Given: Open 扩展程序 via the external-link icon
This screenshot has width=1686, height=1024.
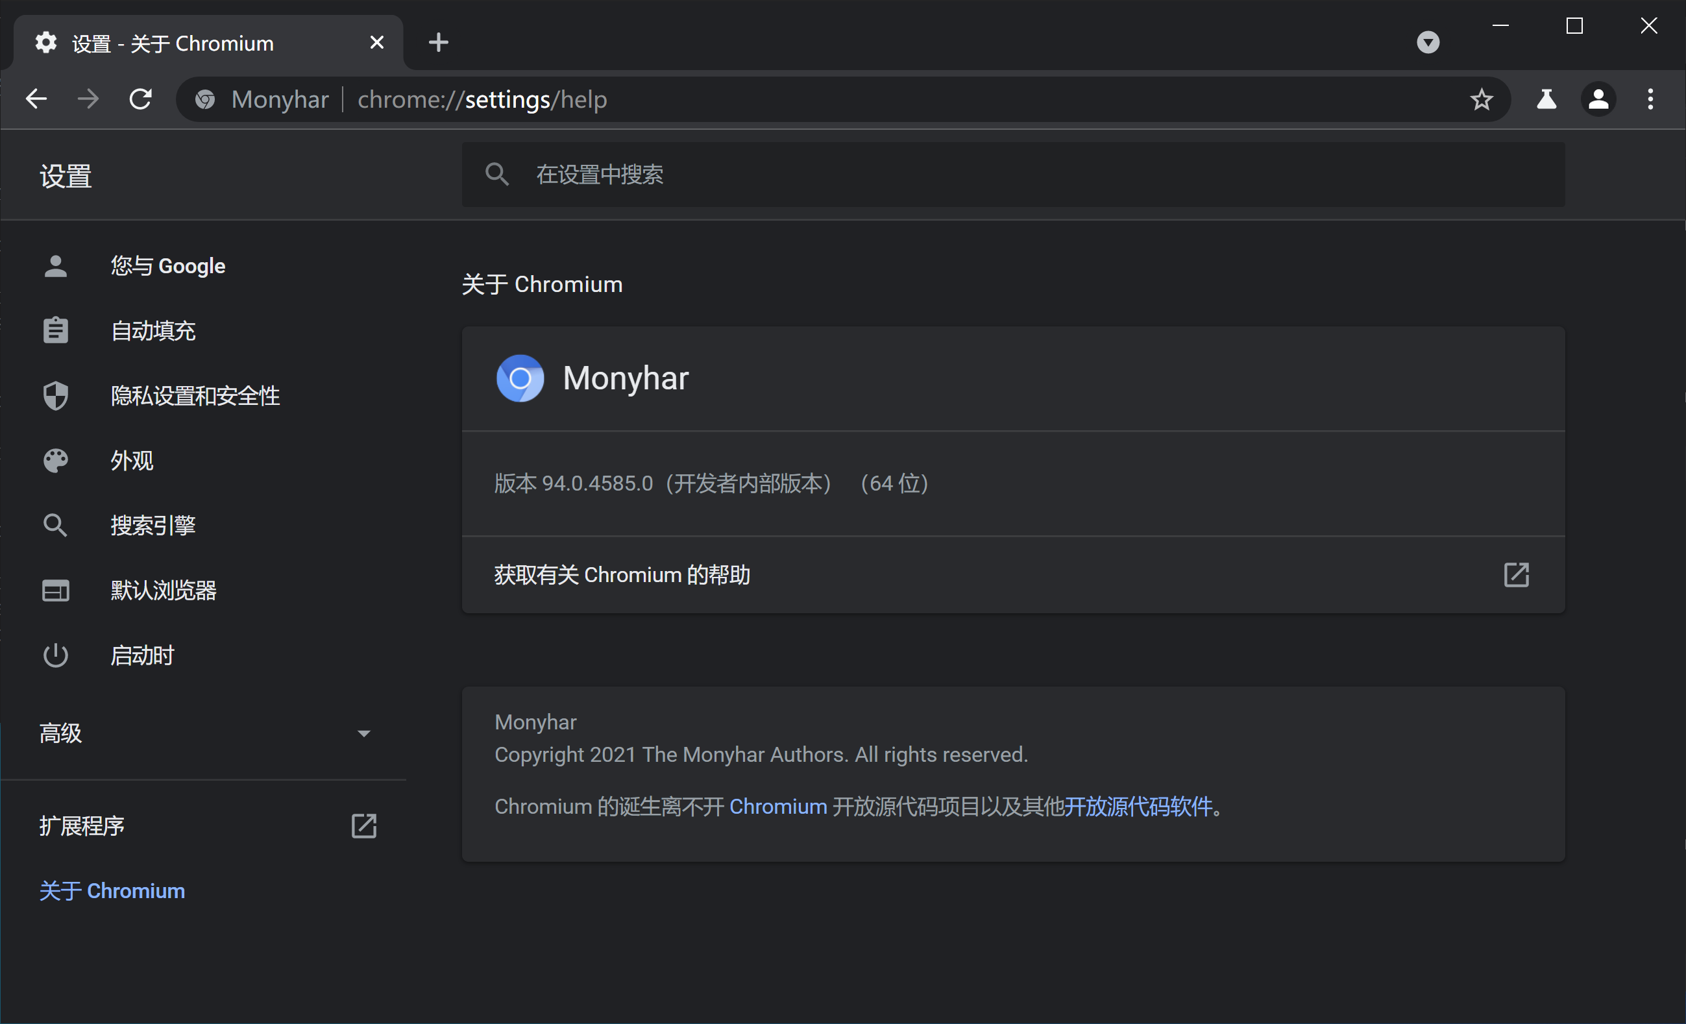Looking at the screenshot, I should point(363,825).
